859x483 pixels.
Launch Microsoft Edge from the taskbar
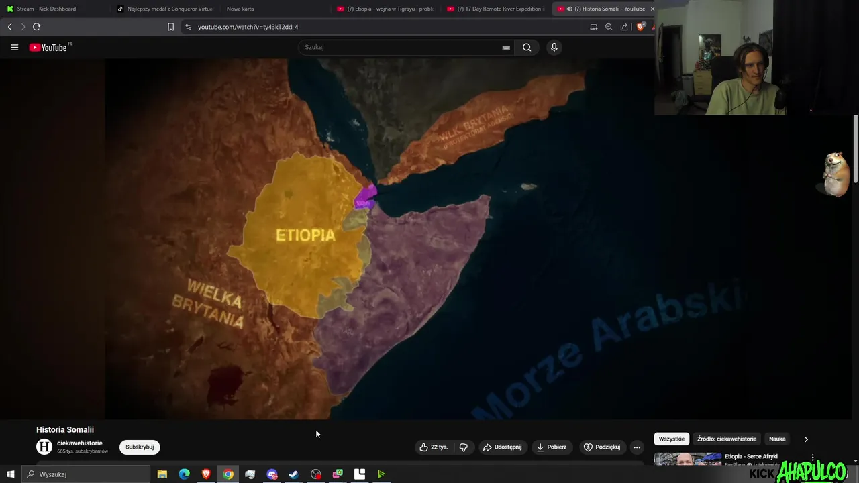(184, 474)
